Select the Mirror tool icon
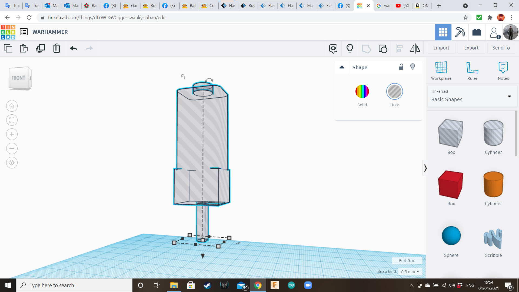Screen dimensions: 519x292 (x=415, y=49)
